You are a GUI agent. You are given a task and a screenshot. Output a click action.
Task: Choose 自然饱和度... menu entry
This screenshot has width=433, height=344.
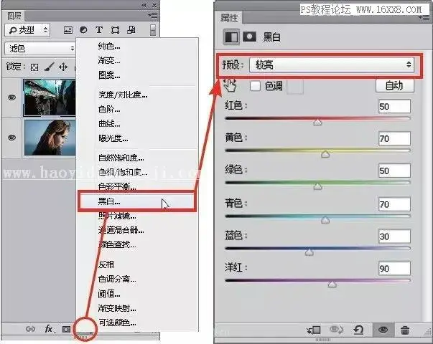[121, 158]
